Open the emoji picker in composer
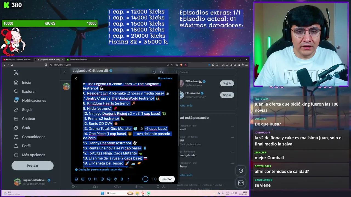Screen dimensions: 351x197 pos(102,179)
